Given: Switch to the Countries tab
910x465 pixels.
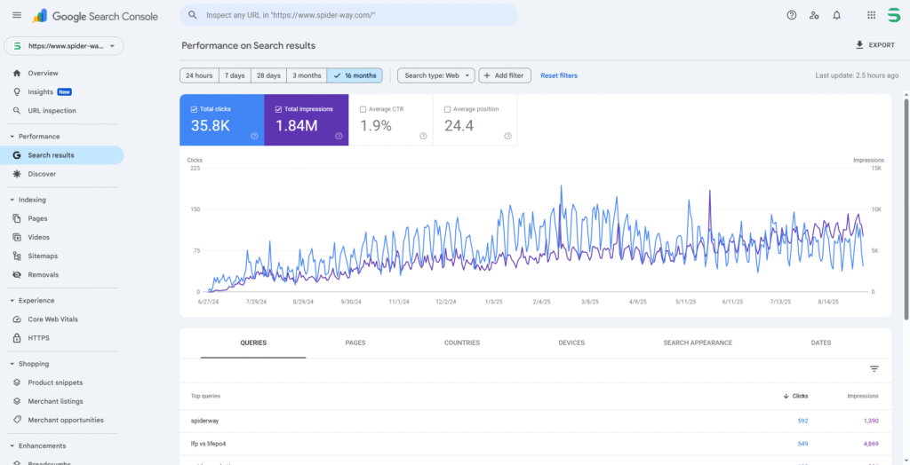Looking at the screenshot, I should coord(461,343).
